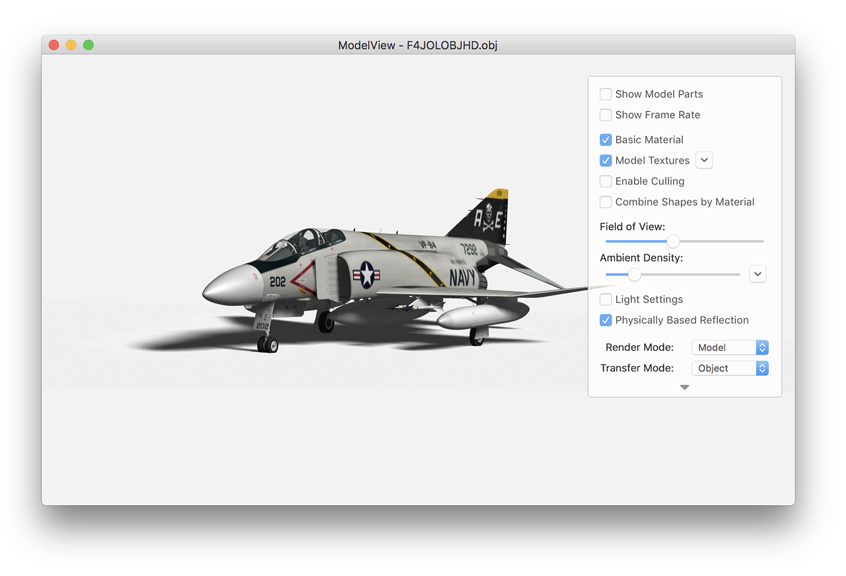Expand the panel's bottom disclosure triangle
Viewport: 846px width, 576px height.
(x=684, y=387)
